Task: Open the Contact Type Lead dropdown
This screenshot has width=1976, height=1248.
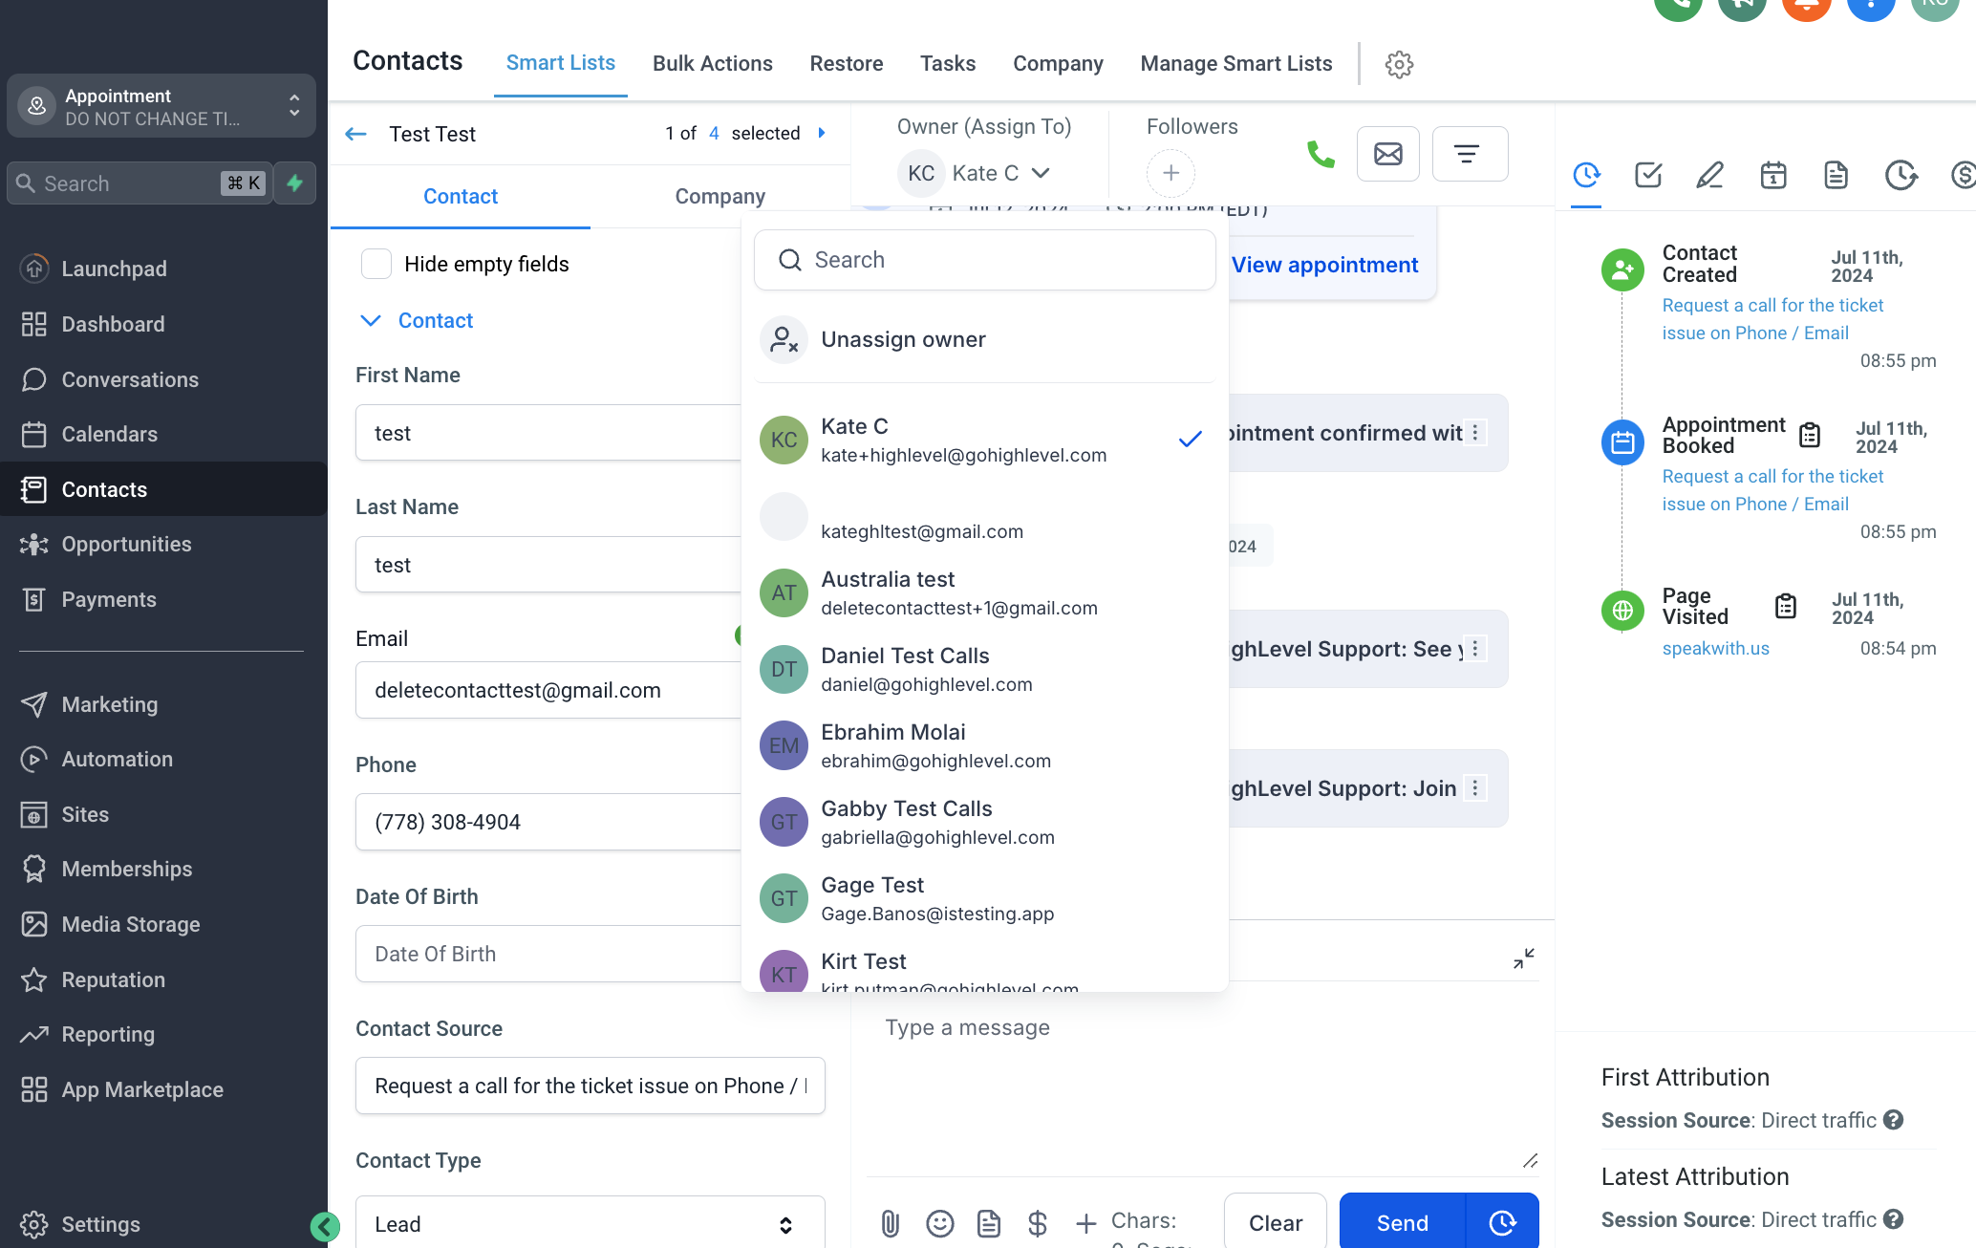Action: click(x=590, y=1224)
